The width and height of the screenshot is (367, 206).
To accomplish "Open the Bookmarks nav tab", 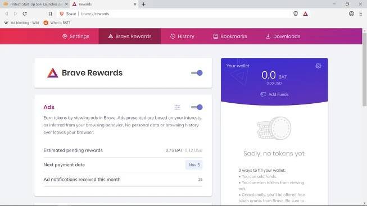I will (230, 36).
